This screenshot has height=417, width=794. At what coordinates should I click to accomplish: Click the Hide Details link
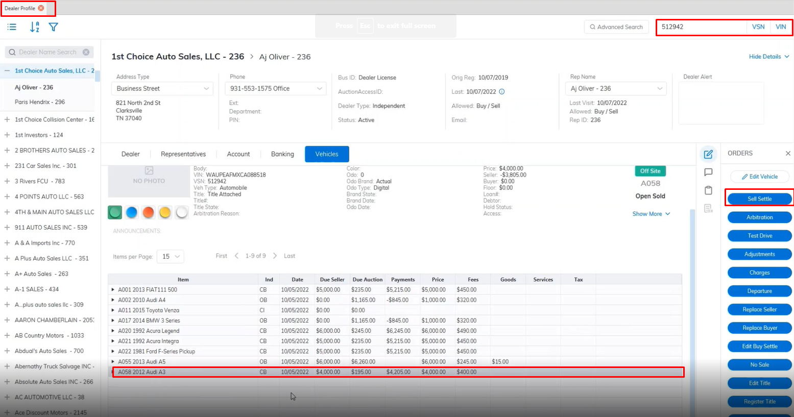tap(768, 57)
